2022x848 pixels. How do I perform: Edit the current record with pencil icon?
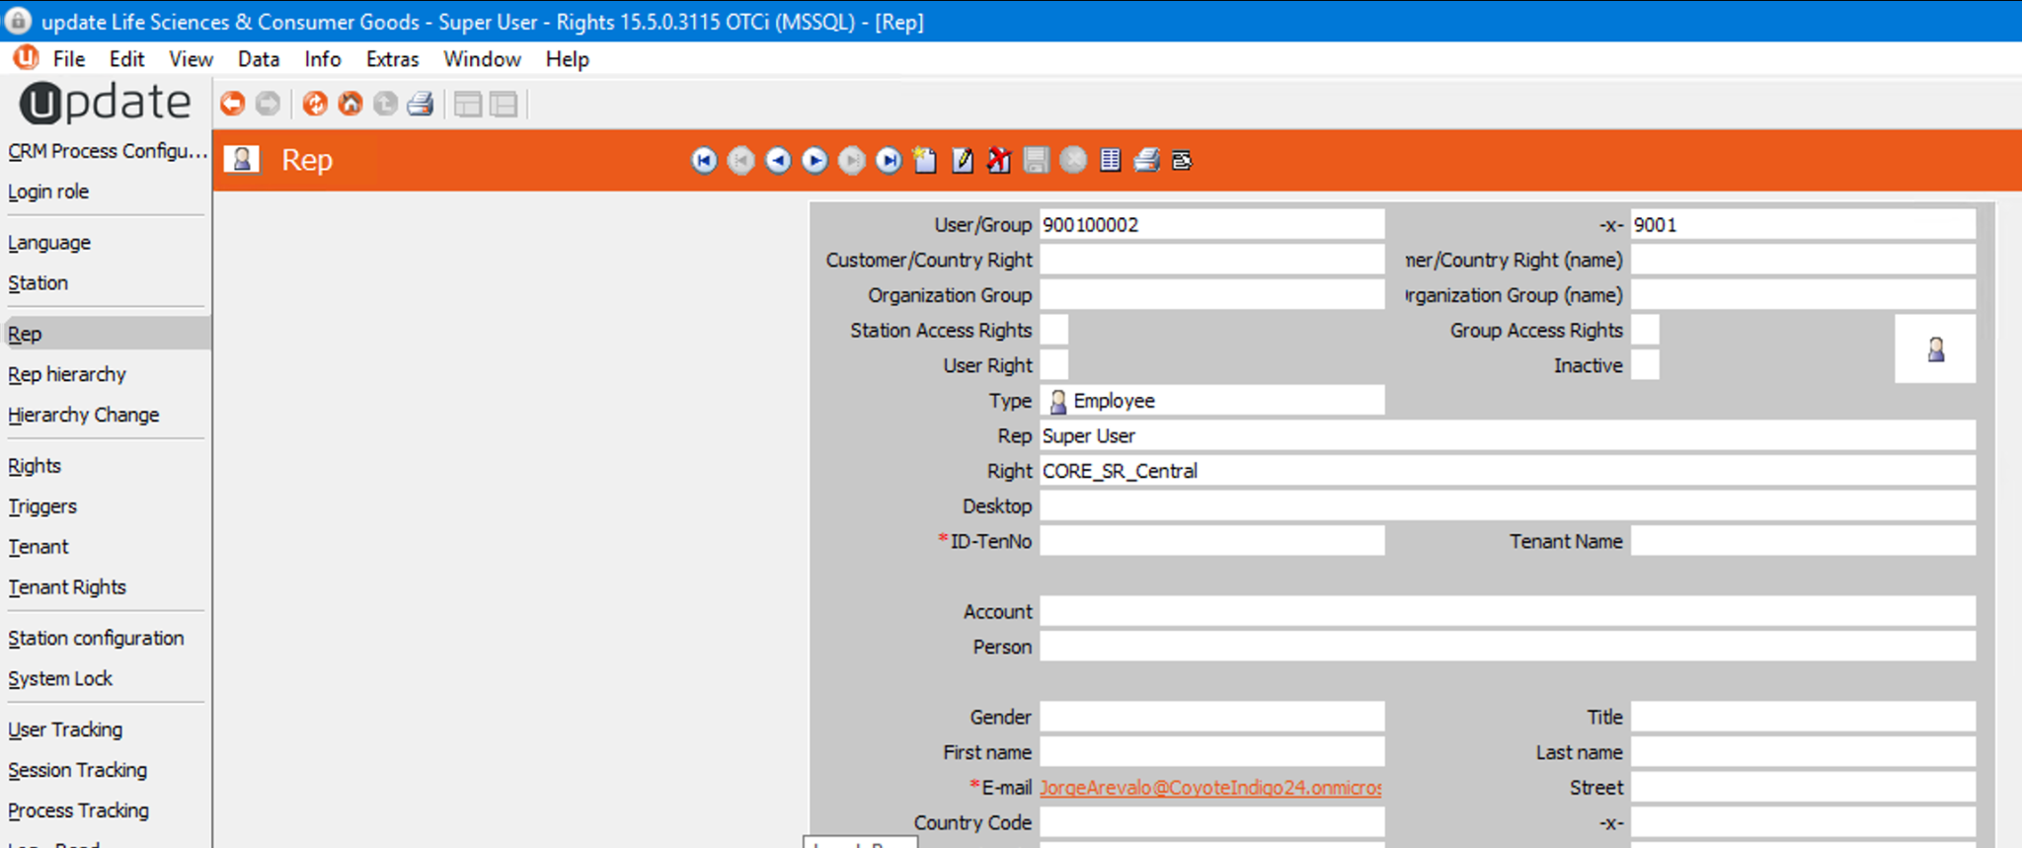[963, 160]
